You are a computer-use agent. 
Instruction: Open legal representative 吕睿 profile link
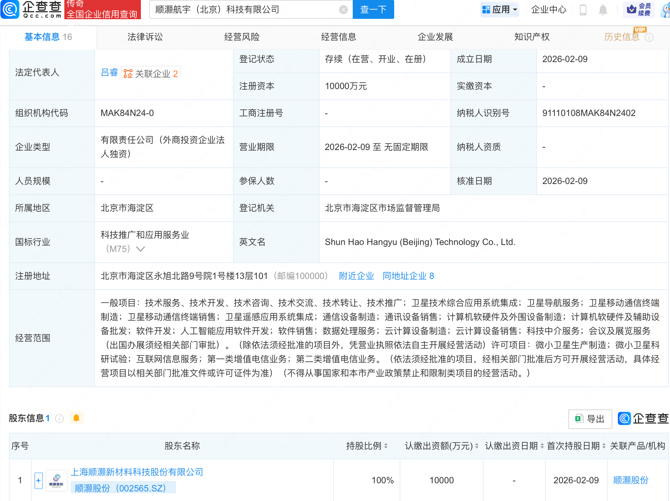[109, 73]
